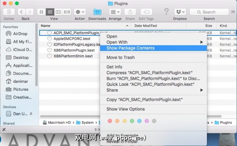Screen dimensions: 237x146
Task: Expand the Dropbox toolbar dropdown
Action: coord(180,12)
